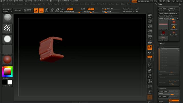Open the Zplugin menu
The image size is (183, 103).
tap(123, 4)
